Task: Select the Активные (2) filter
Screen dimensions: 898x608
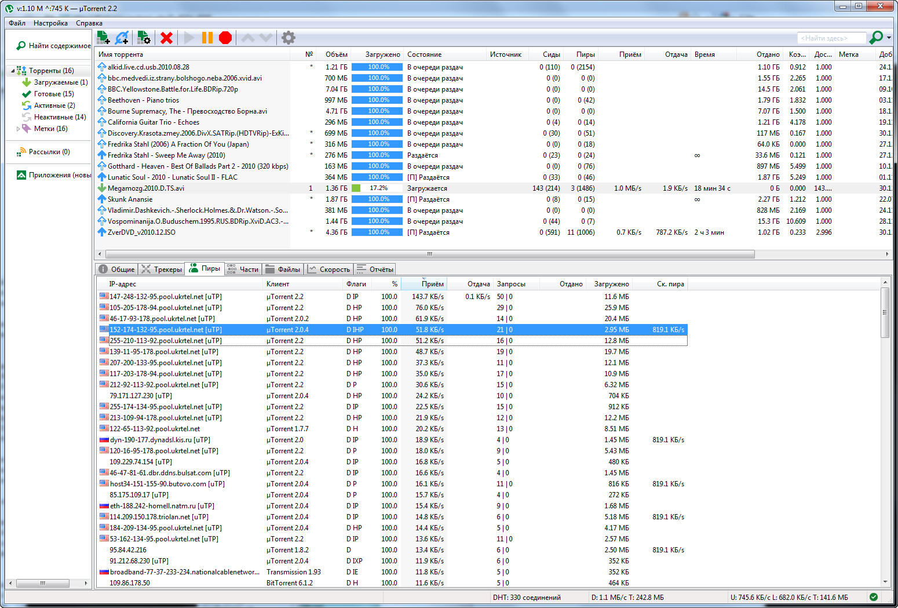Action: (54, 105)
